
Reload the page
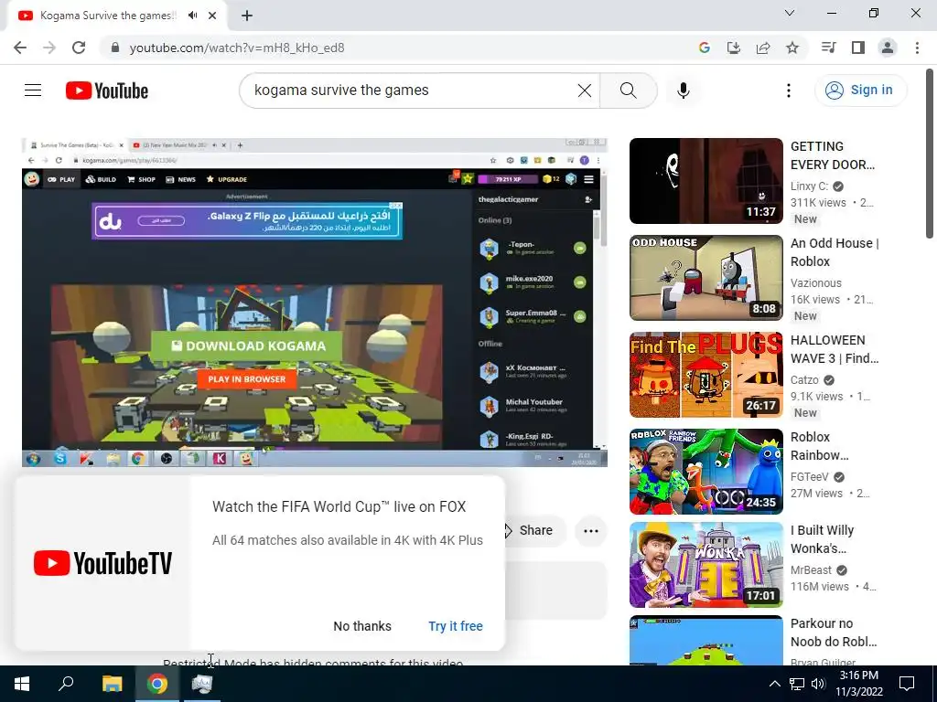pyautogui.click(x=79, y=48)
